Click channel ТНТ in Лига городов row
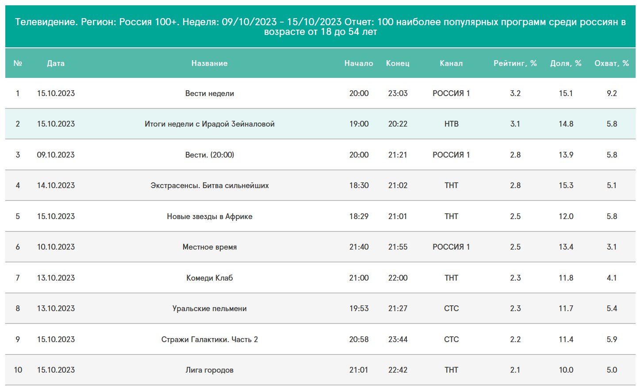This screenshot has width=644, height=389. tap(451, 370)
